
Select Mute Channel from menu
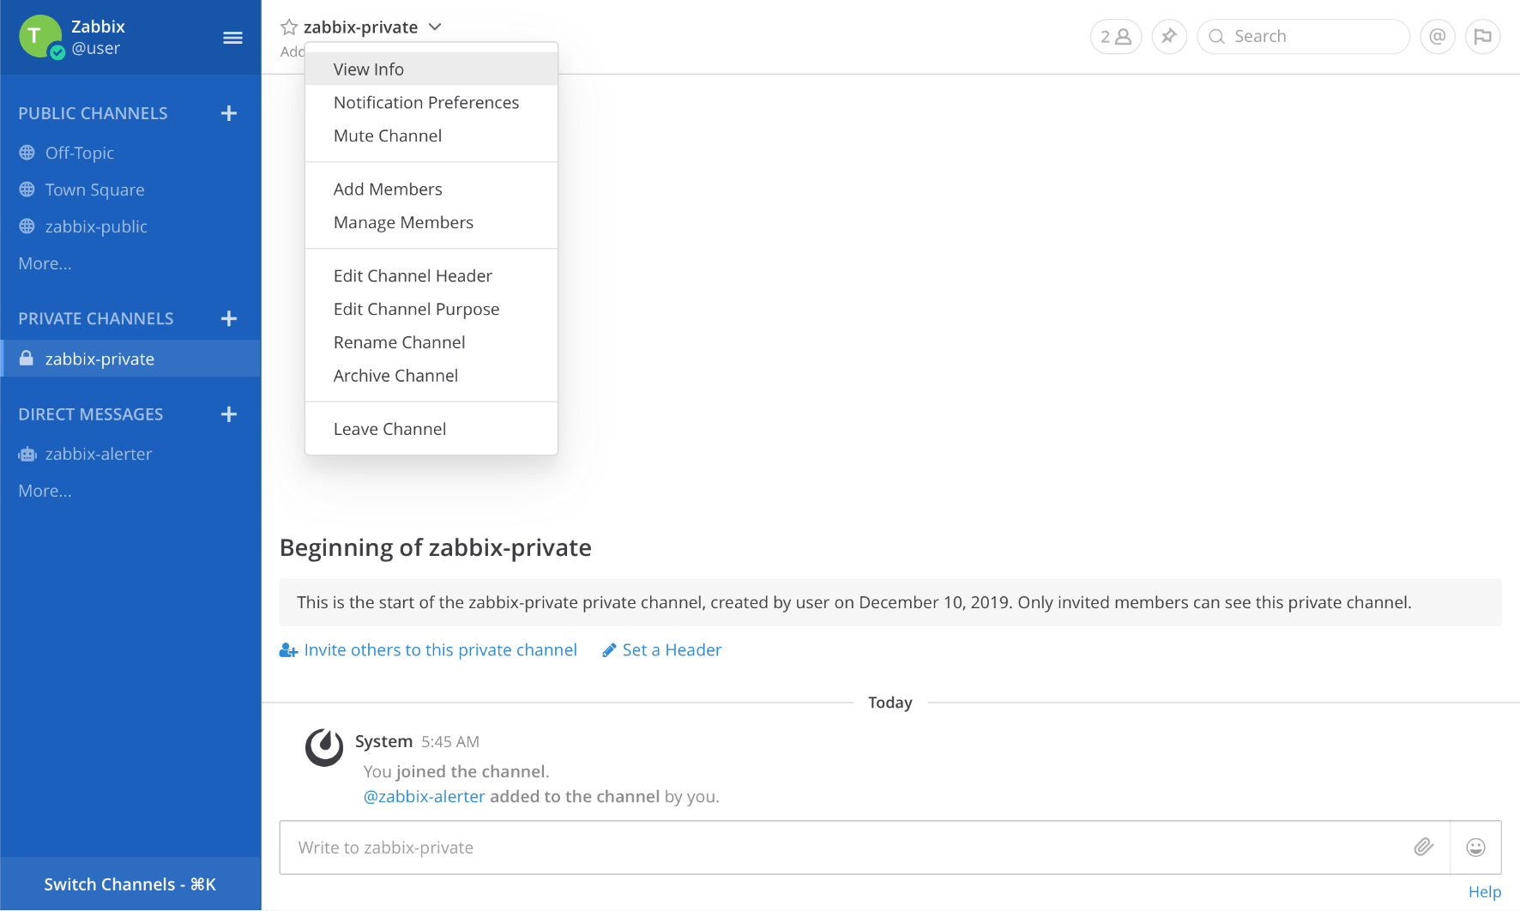tap(388, 136)
